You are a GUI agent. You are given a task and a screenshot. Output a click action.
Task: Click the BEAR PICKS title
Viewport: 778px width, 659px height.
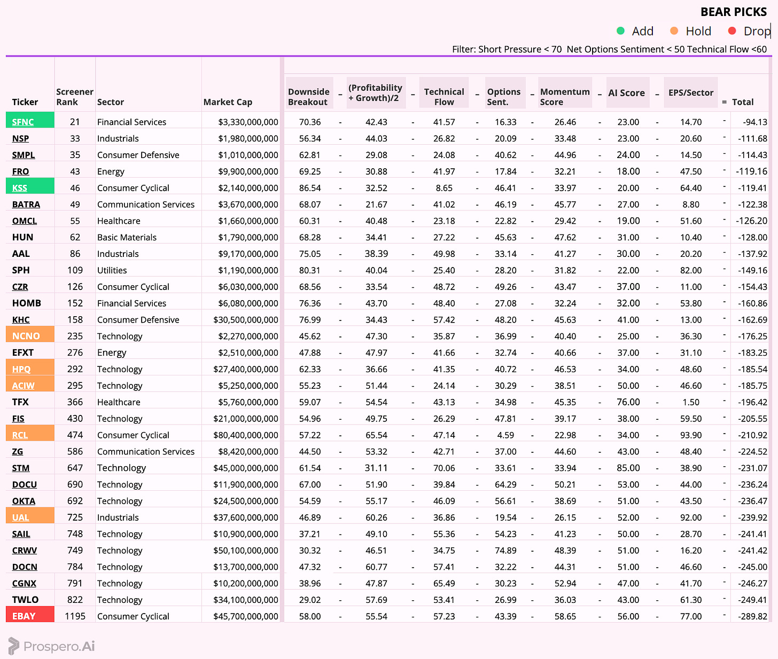click(734, 12)
